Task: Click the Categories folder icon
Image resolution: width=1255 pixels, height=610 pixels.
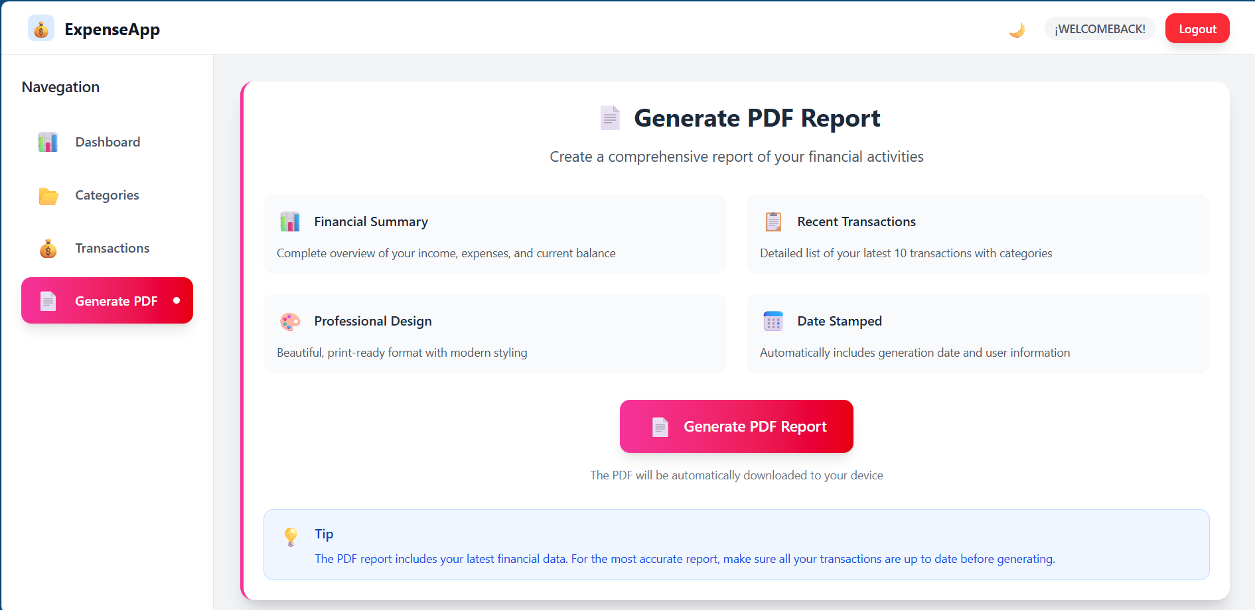Action: tap(48, 196)
